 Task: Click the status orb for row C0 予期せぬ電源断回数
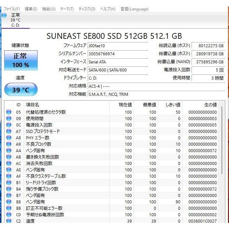9,215
